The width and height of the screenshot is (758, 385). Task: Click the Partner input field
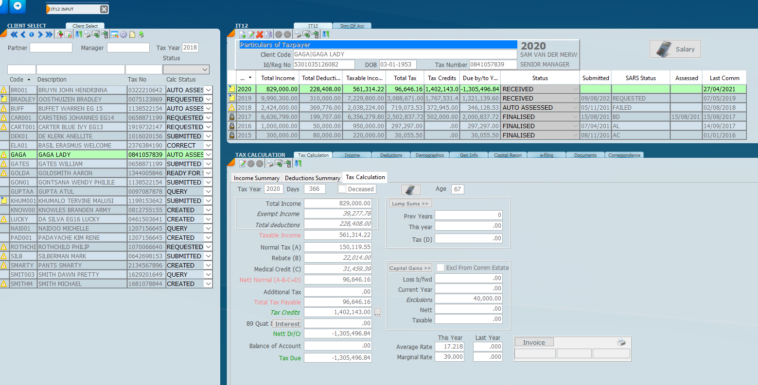51,48
